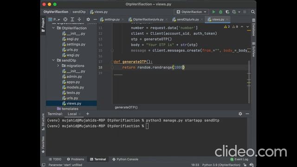This screenshot has height=167, width=297.
Task: Open the Terminal tool window button
Action: click(98, 159)
